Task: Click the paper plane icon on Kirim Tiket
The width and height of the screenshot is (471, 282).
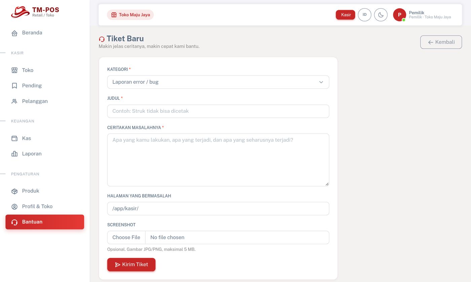Action: pos(117,265)
